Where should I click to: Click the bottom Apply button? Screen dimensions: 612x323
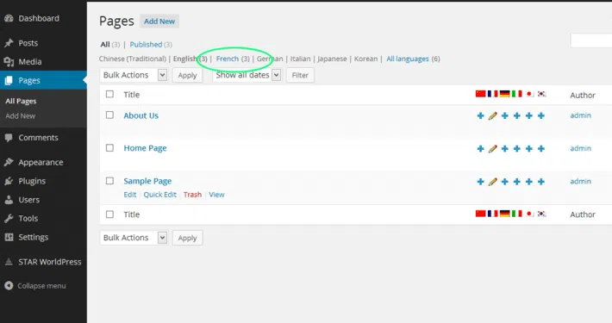pos(187,238)
